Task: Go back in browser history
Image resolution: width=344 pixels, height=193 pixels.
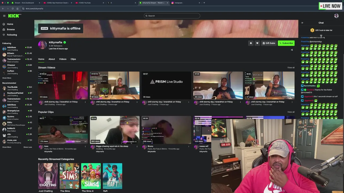Action: 3,9
